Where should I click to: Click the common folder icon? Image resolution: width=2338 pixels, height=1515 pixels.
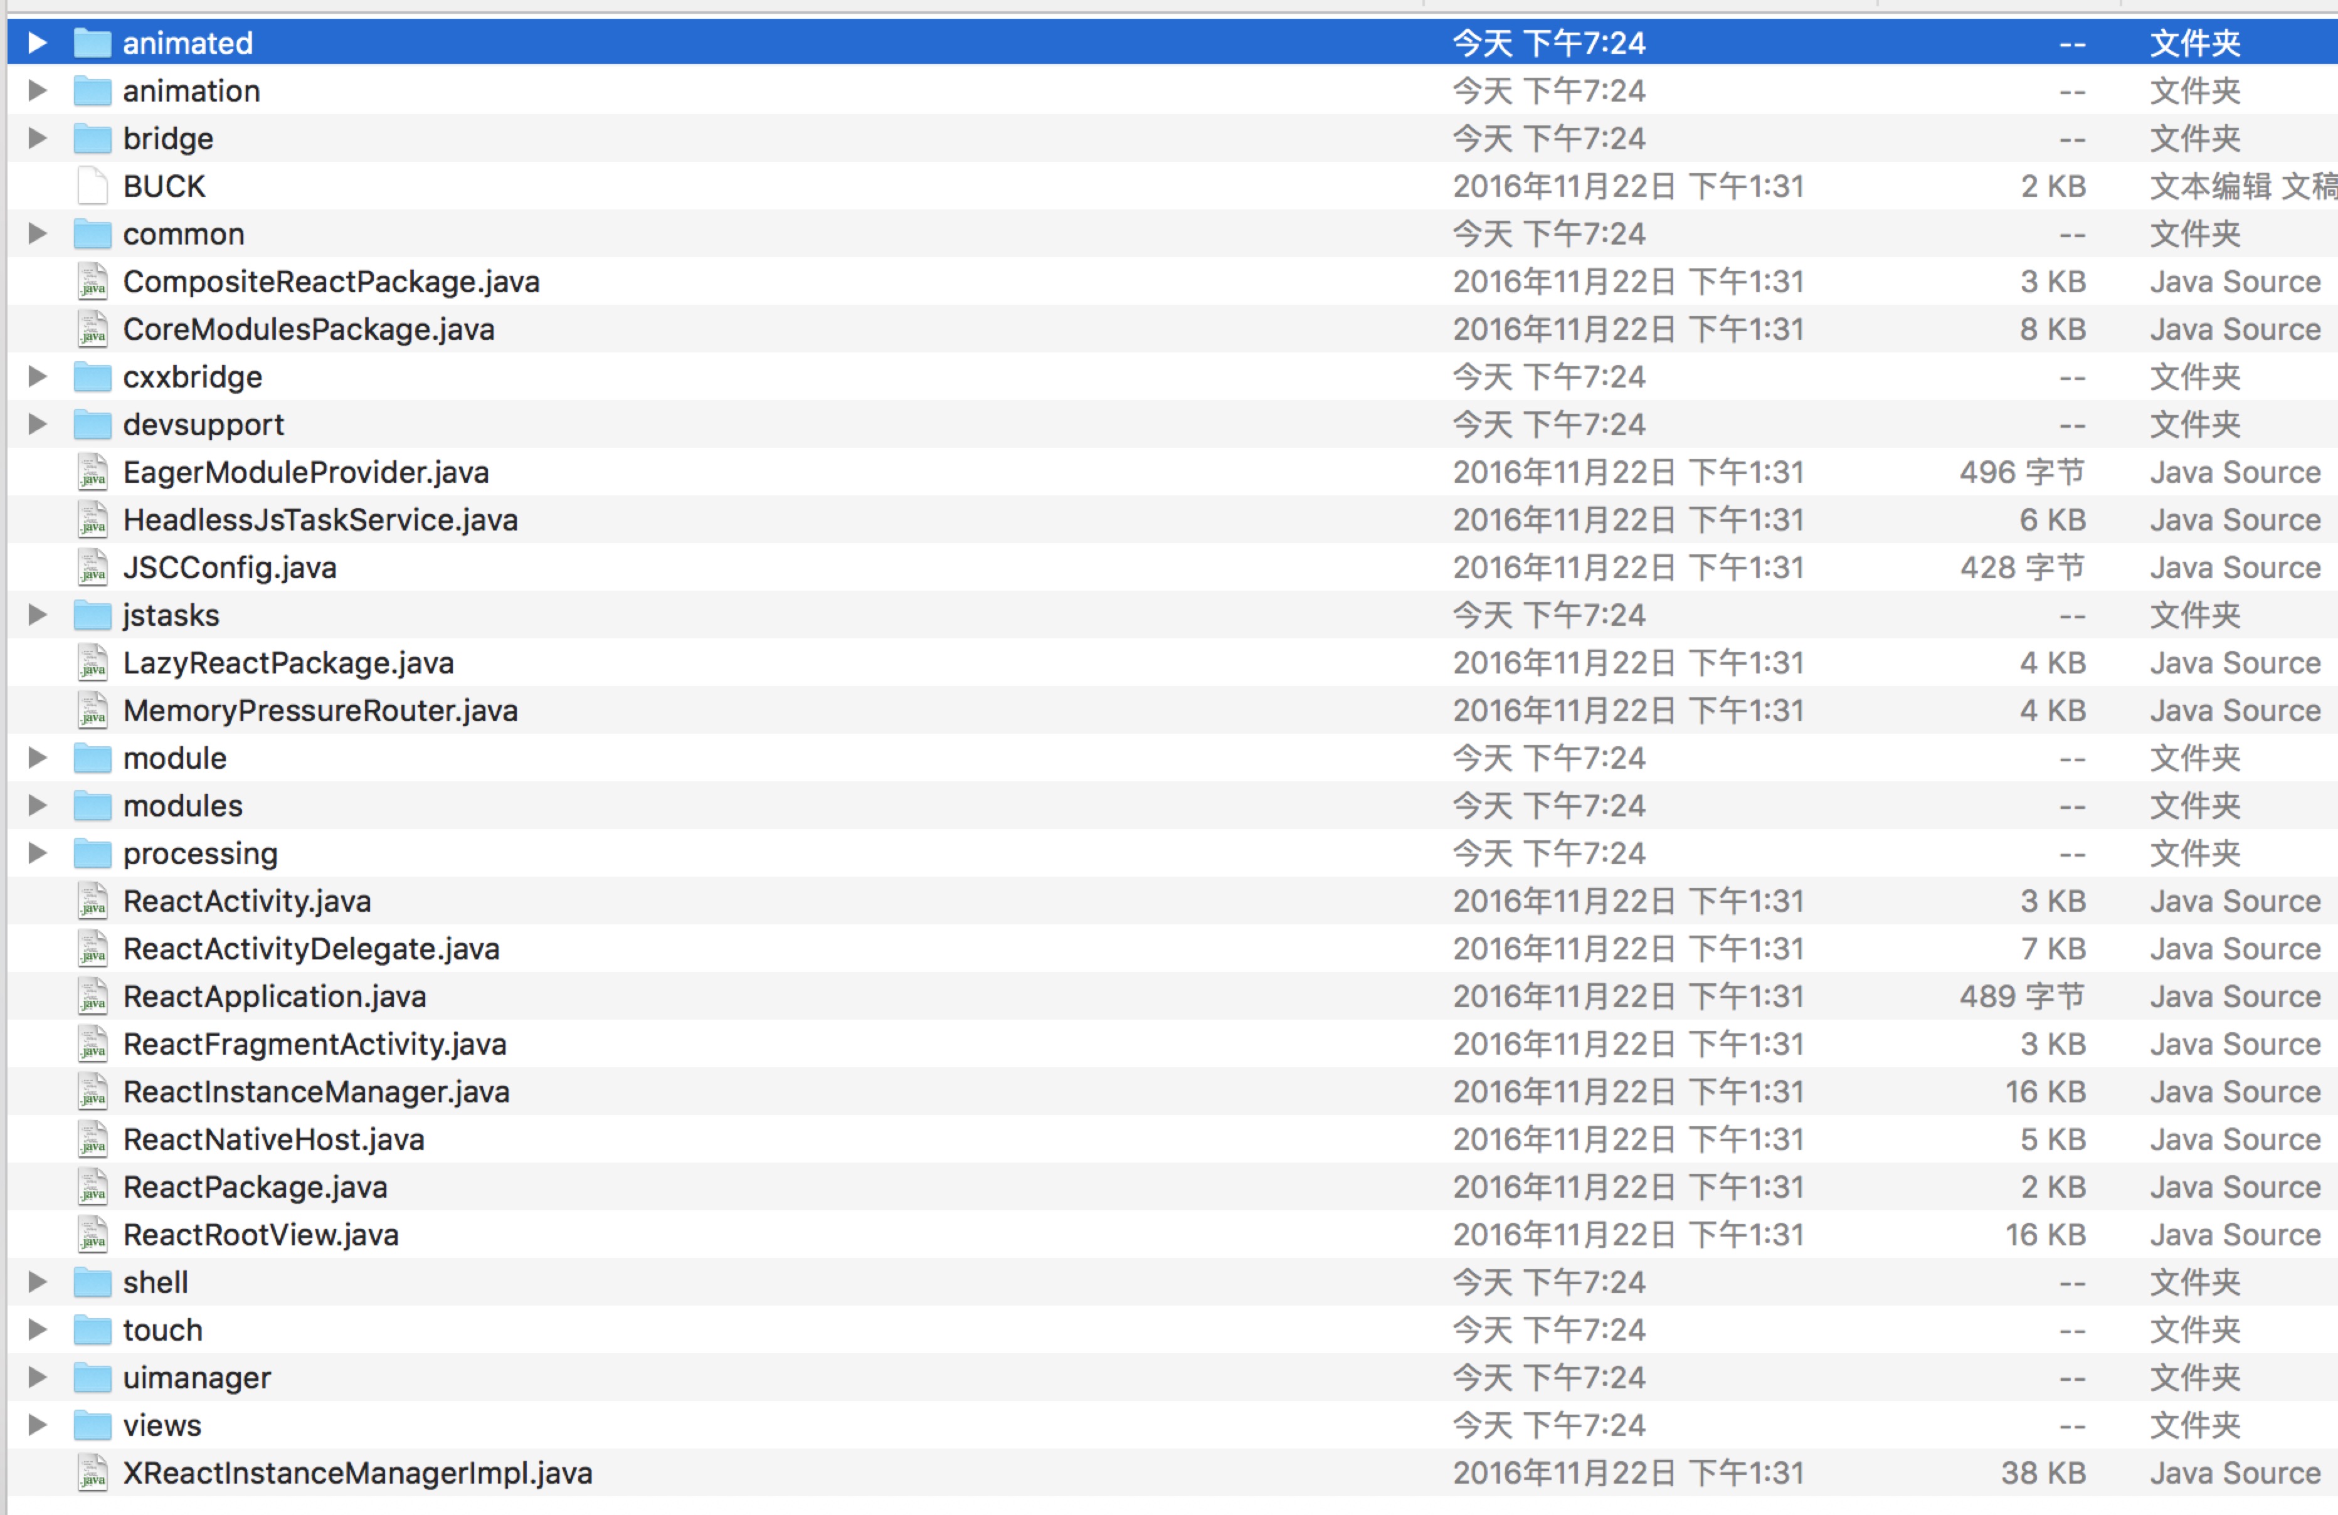point(92,233)
